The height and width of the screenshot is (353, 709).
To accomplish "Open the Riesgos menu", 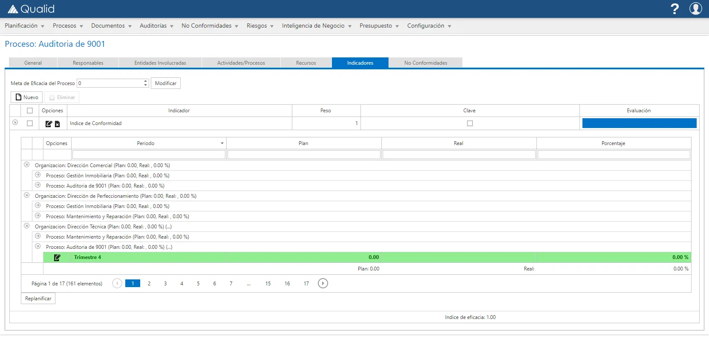I will click(x=260, y=26).
